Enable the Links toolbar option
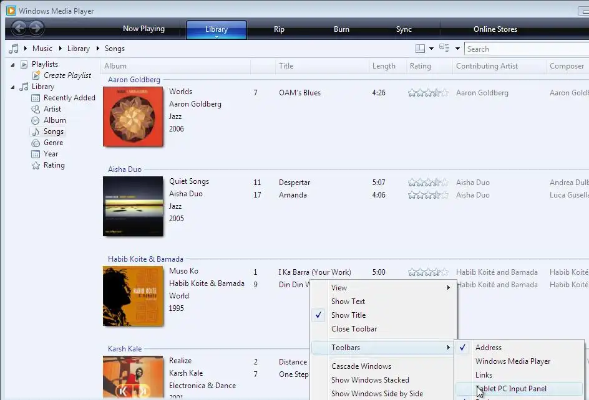The width and height of the screenshot is (589, 400). pyautogui.click(x=519, y=375)
